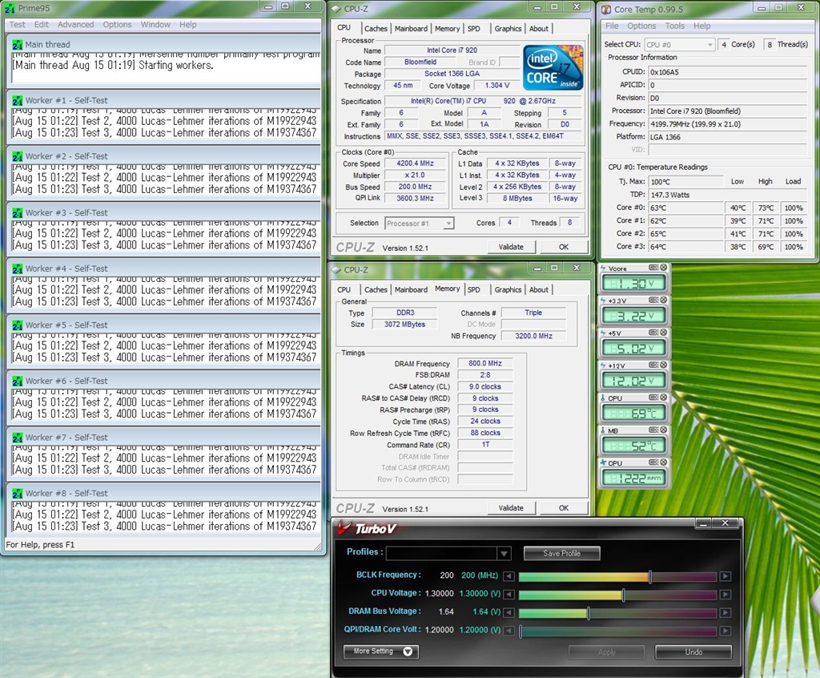The width and height of the screenshot is (820, 678).
Task: Increase BCLK Frequency with right arrow
Action: [x=725, y=576]
